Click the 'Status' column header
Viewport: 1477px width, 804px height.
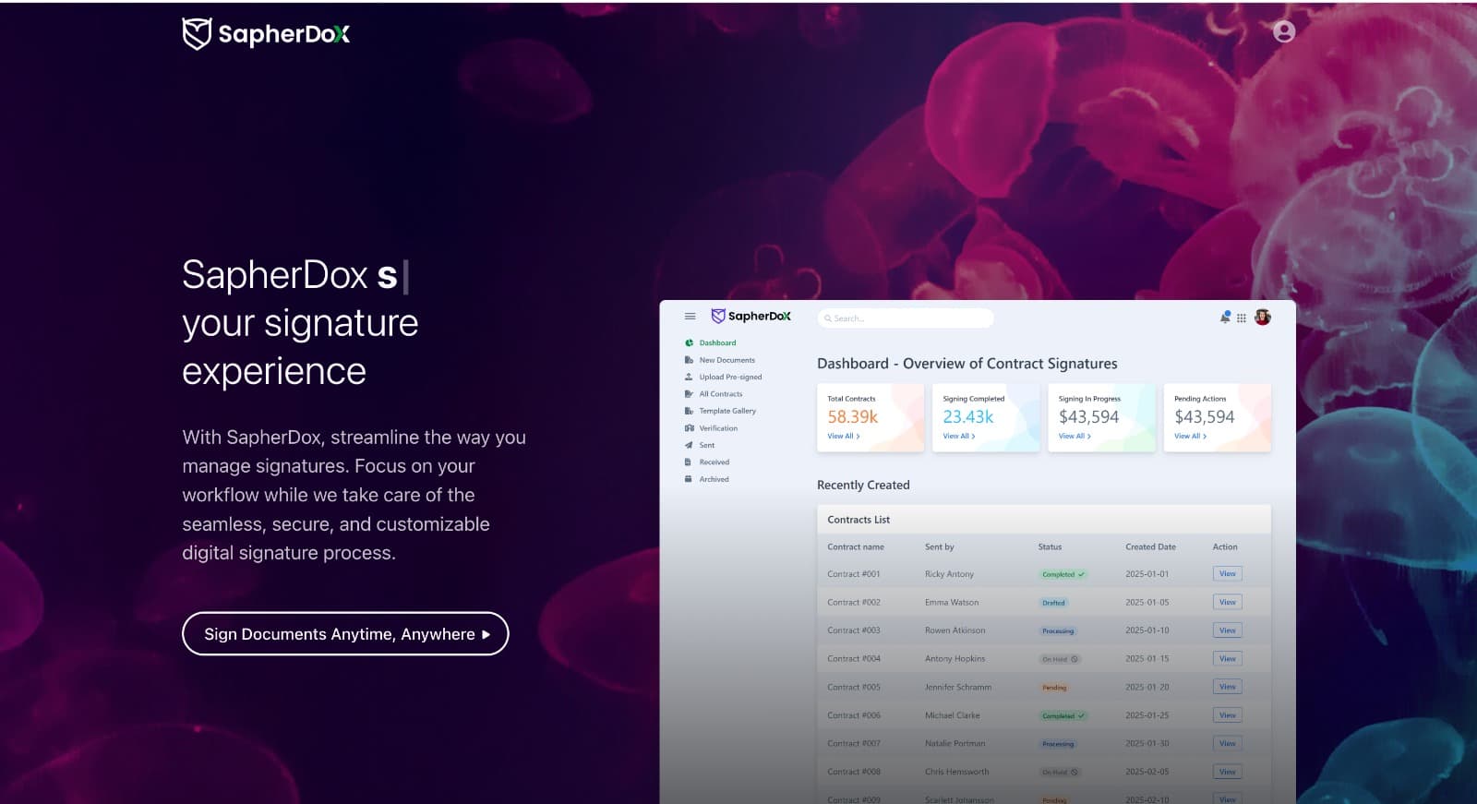[x=1050, y=547]
